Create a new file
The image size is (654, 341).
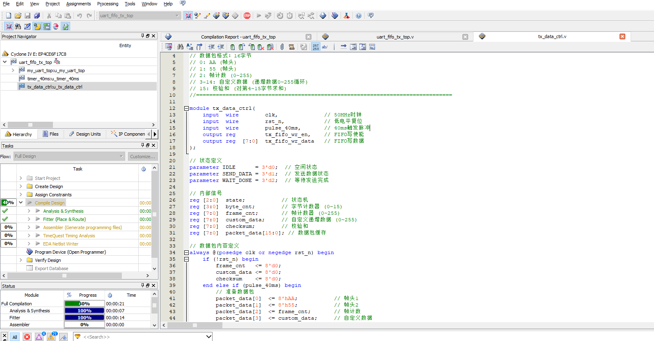coord(9,16)
